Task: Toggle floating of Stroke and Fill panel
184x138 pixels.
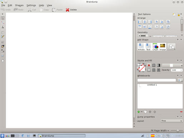Action: point(178,60)
